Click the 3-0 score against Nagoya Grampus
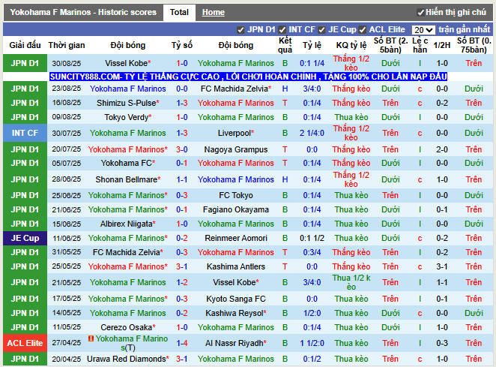The width and height of the screenshot is (496, 367). point(182,149)
